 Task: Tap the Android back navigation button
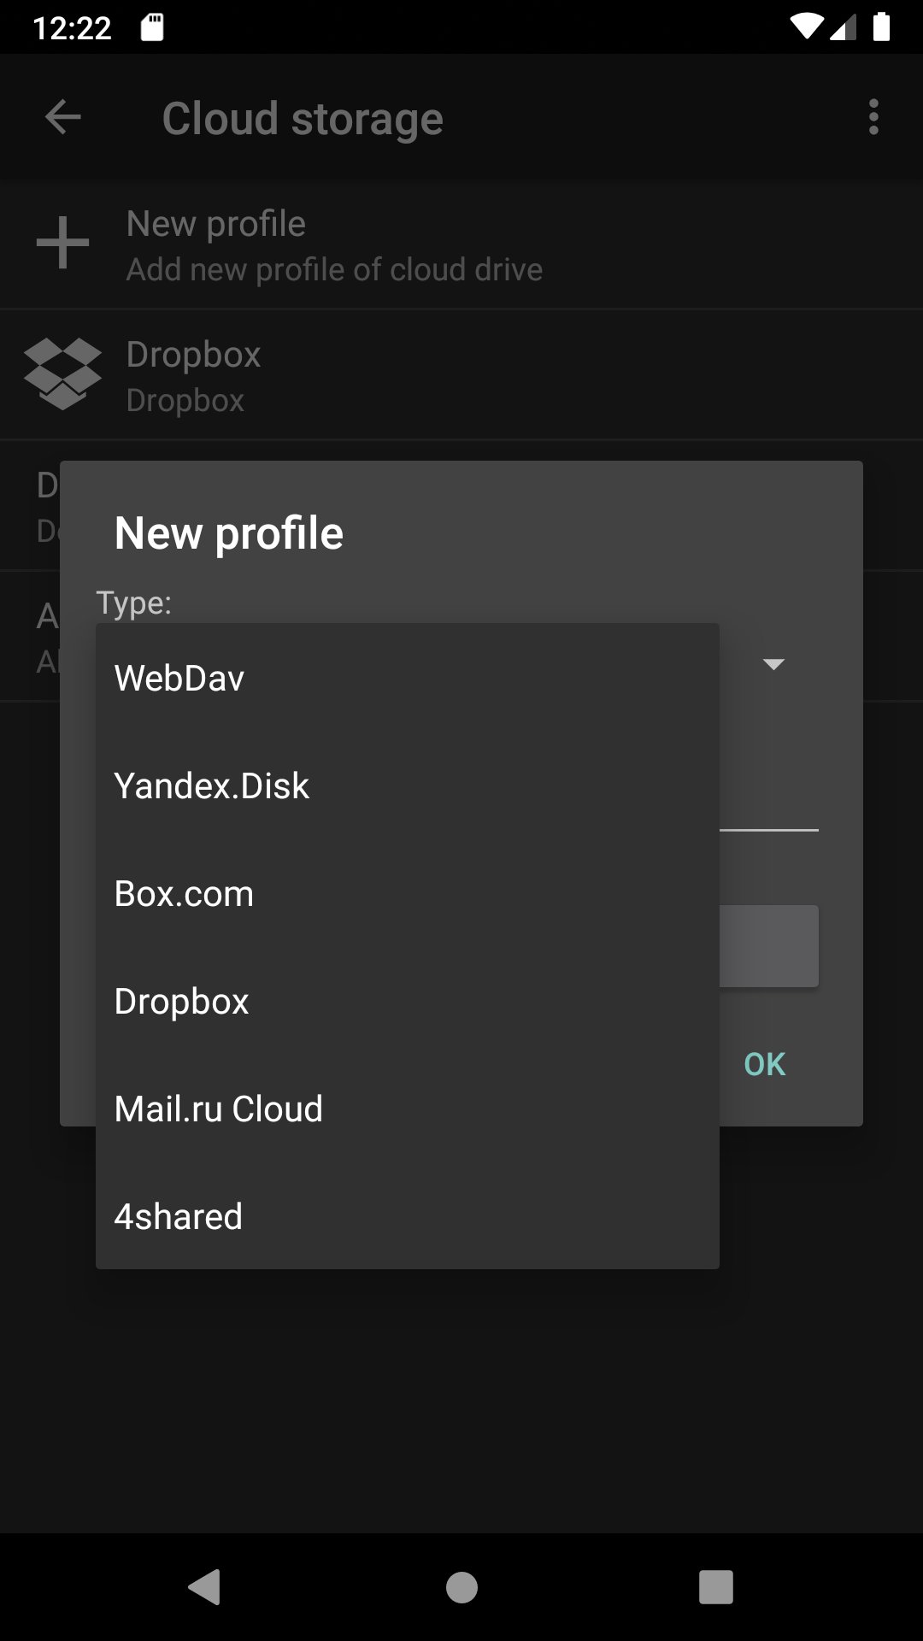(x=205, y=1587)
